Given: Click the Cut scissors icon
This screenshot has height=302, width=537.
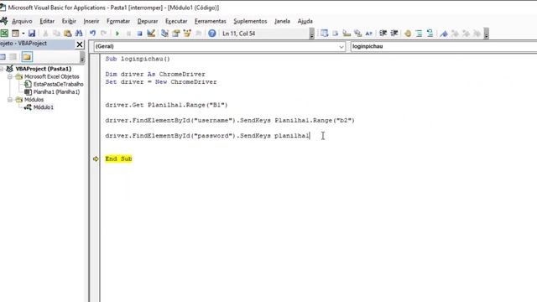Looking at the screenshot, I should click(45, 34).
